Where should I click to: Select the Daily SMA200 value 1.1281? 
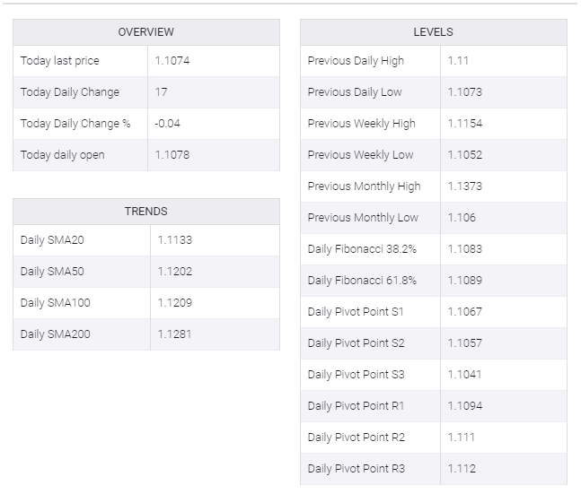coord(174,334)
